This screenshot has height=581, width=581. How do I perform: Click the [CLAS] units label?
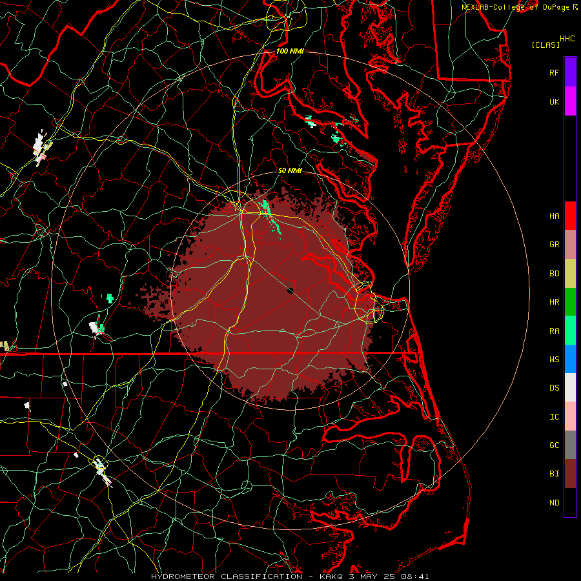click(545, 45)
